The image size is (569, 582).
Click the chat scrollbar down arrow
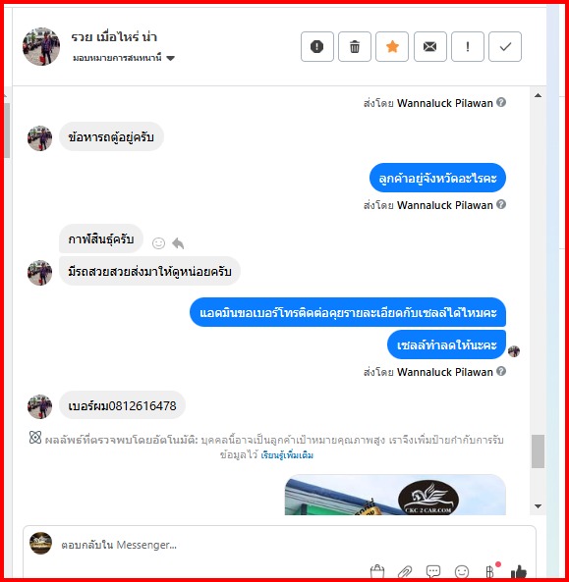pos(538,506)
